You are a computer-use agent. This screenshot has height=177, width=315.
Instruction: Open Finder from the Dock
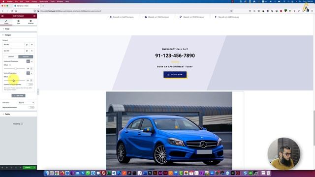(46, 173)
